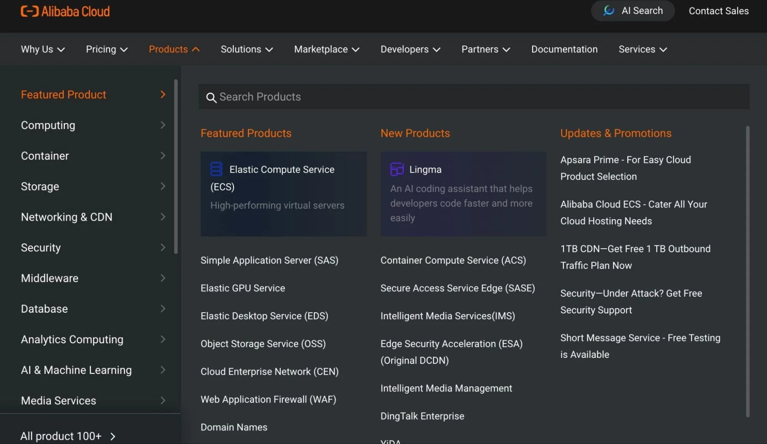Image resolution: width=767 pixels, height=444 pixels.
Task: Go to the Documentation page
Action: coord(564,49)
